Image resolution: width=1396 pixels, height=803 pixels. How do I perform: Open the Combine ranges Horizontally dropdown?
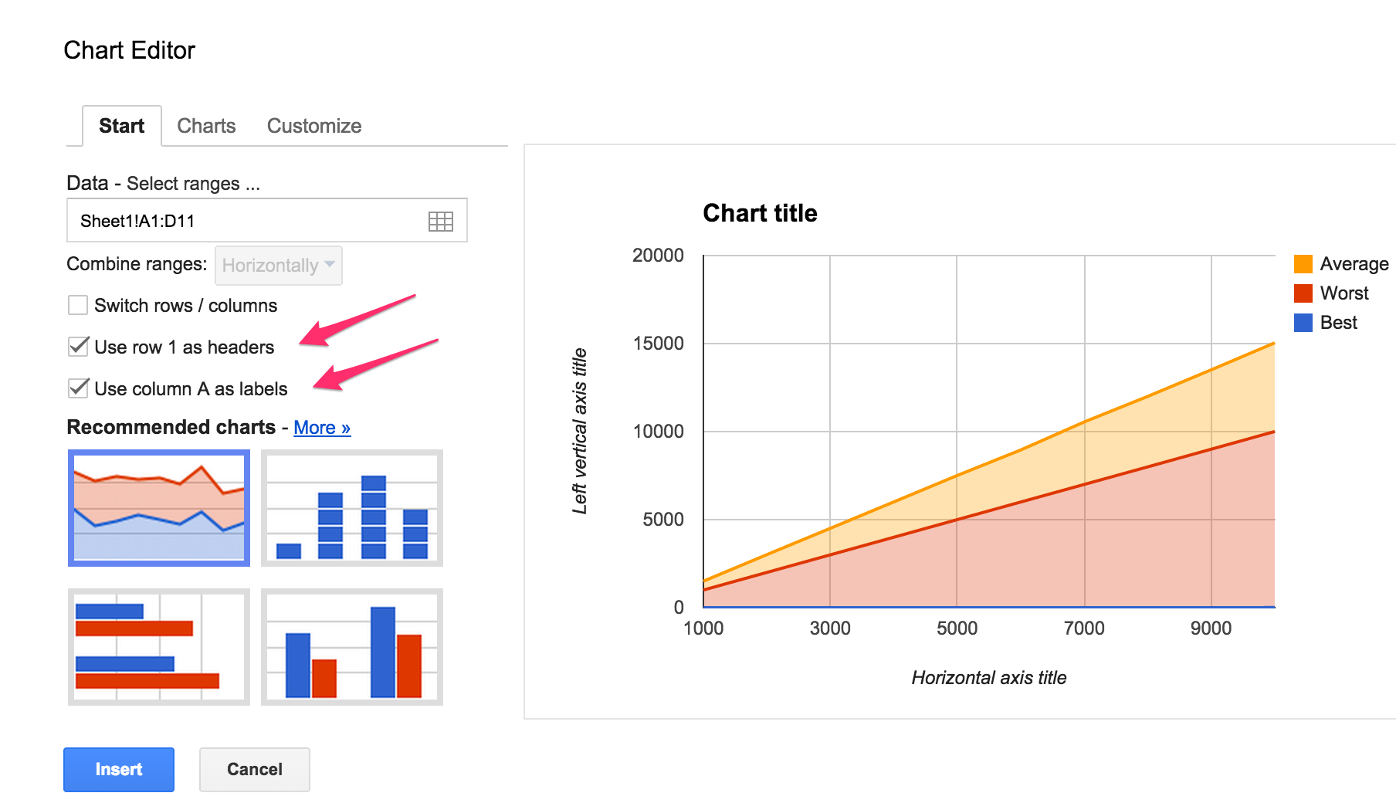tap(278, 265)
